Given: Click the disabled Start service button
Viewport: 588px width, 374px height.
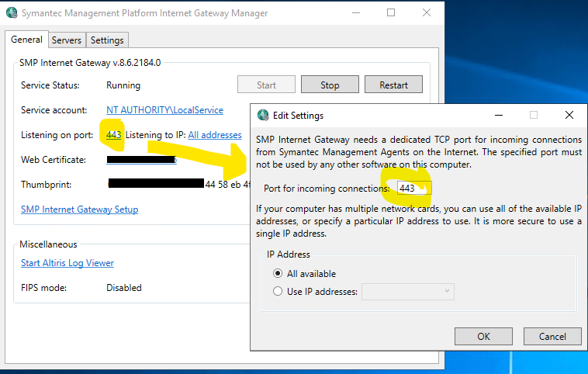Looking at the screenshot, I should pyautogui.click(x=266, y=85).
